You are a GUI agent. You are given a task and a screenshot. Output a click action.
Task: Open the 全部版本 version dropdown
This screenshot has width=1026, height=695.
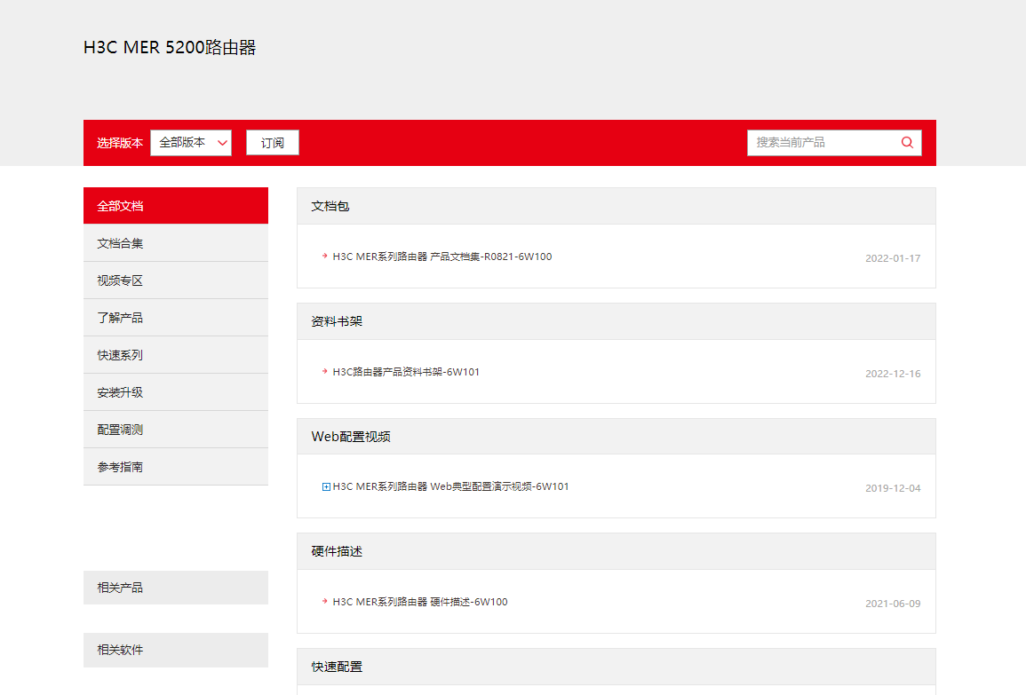191,143
